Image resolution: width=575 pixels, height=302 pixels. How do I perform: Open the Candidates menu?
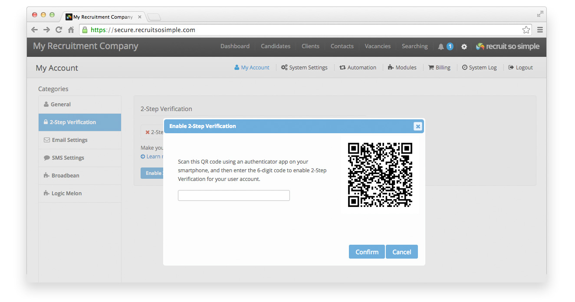276,46
